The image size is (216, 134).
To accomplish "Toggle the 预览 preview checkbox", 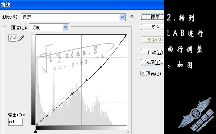I will 143,73.
